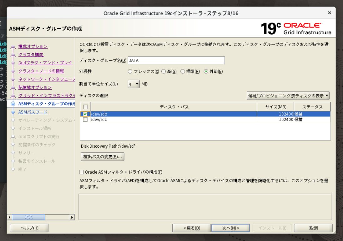This screenshot has height=241, width=343.
Task: Select current ASMディスク・グループの作成 step
Action: coord(46,104)
